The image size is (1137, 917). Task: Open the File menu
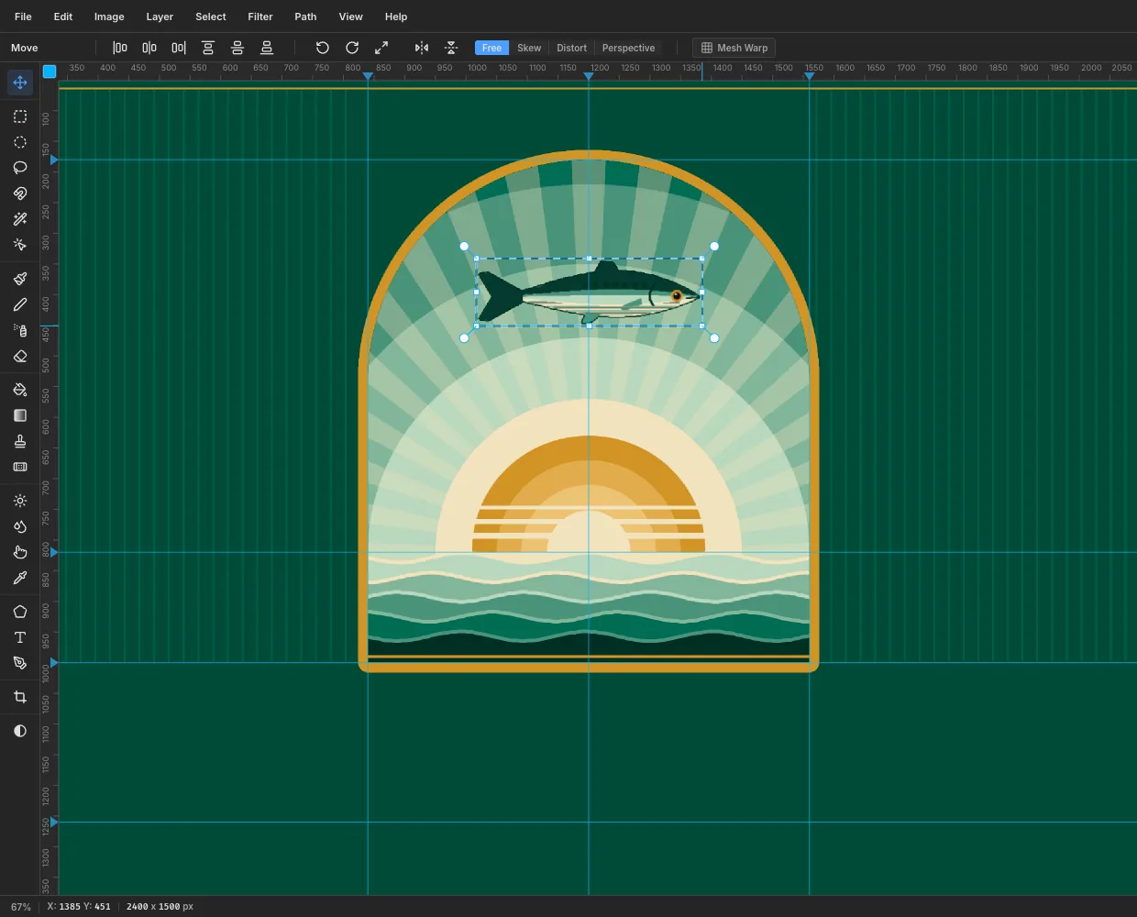[x=23, y=17]
